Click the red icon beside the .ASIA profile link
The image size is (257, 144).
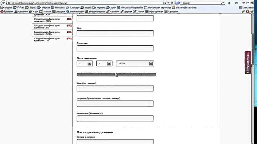tap(69, 32)
